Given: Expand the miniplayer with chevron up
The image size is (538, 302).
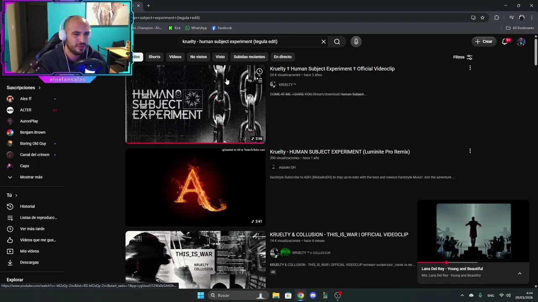Looking at the screenshot, I should (x=520, y=273).
